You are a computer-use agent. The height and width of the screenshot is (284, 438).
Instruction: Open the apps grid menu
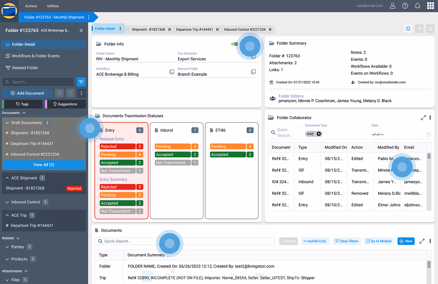point(430,6)
